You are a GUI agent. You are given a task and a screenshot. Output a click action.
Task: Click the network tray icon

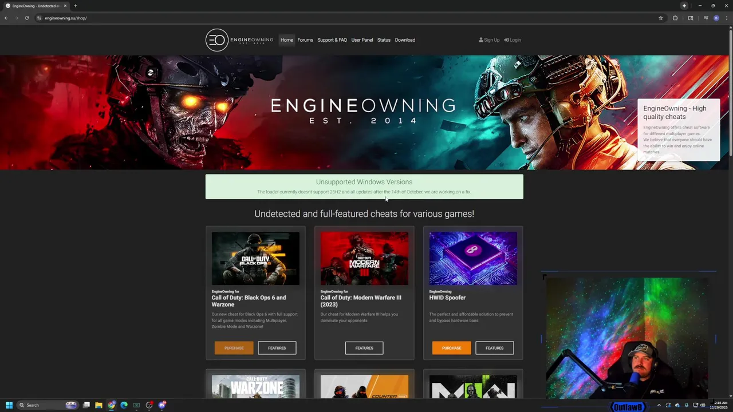click(x=695, y=405)
